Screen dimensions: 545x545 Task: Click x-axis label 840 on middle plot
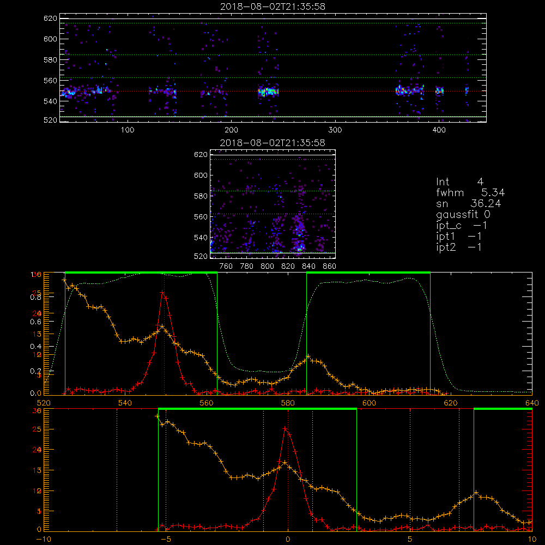pos(308,267)
